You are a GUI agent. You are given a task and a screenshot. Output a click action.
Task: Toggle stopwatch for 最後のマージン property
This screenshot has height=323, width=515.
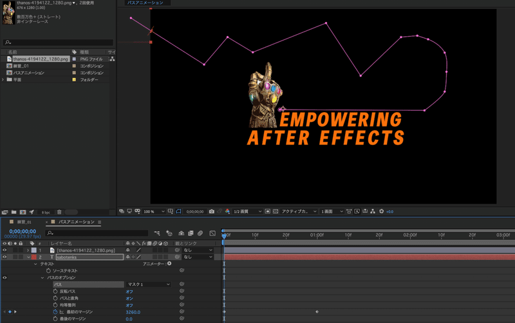55,318
